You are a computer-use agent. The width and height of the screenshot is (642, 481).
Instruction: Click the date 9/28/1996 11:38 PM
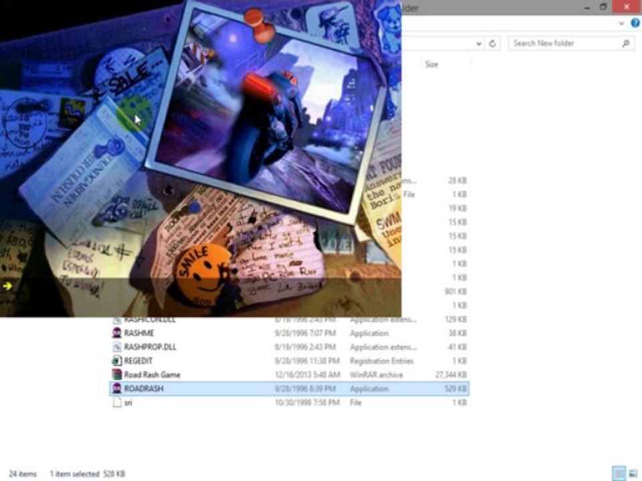click(x=307, y=361)
